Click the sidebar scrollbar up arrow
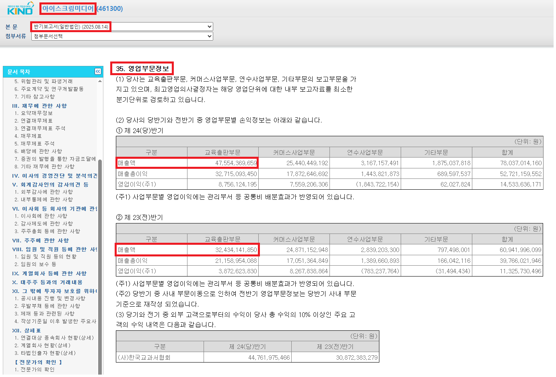The width and height of the screenshot is (556, 377). point(101,81)
